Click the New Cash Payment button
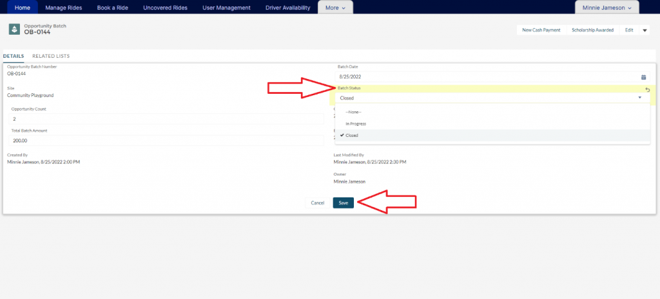The image size is (660, 299). 541,30
